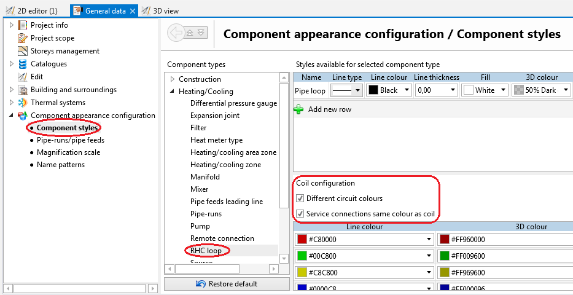This screenshot has height=295, width=573.
Task: Expand the Construction tree node
Action: [172, 79]
